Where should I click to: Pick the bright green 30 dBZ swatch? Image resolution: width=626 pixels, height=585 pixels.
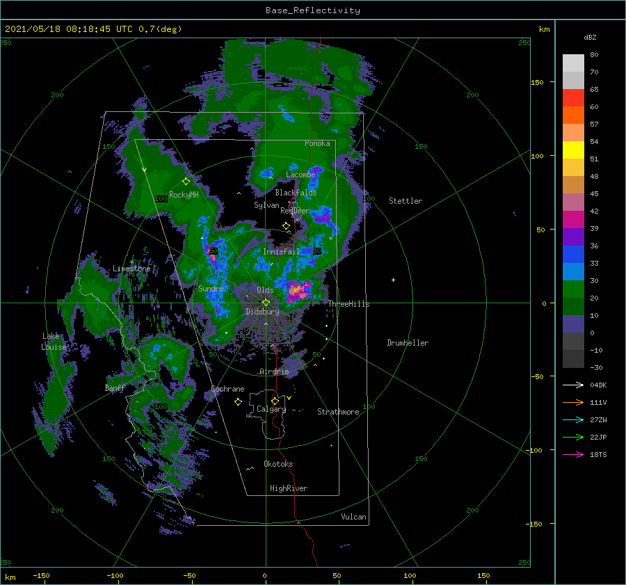tap(573, 289)
